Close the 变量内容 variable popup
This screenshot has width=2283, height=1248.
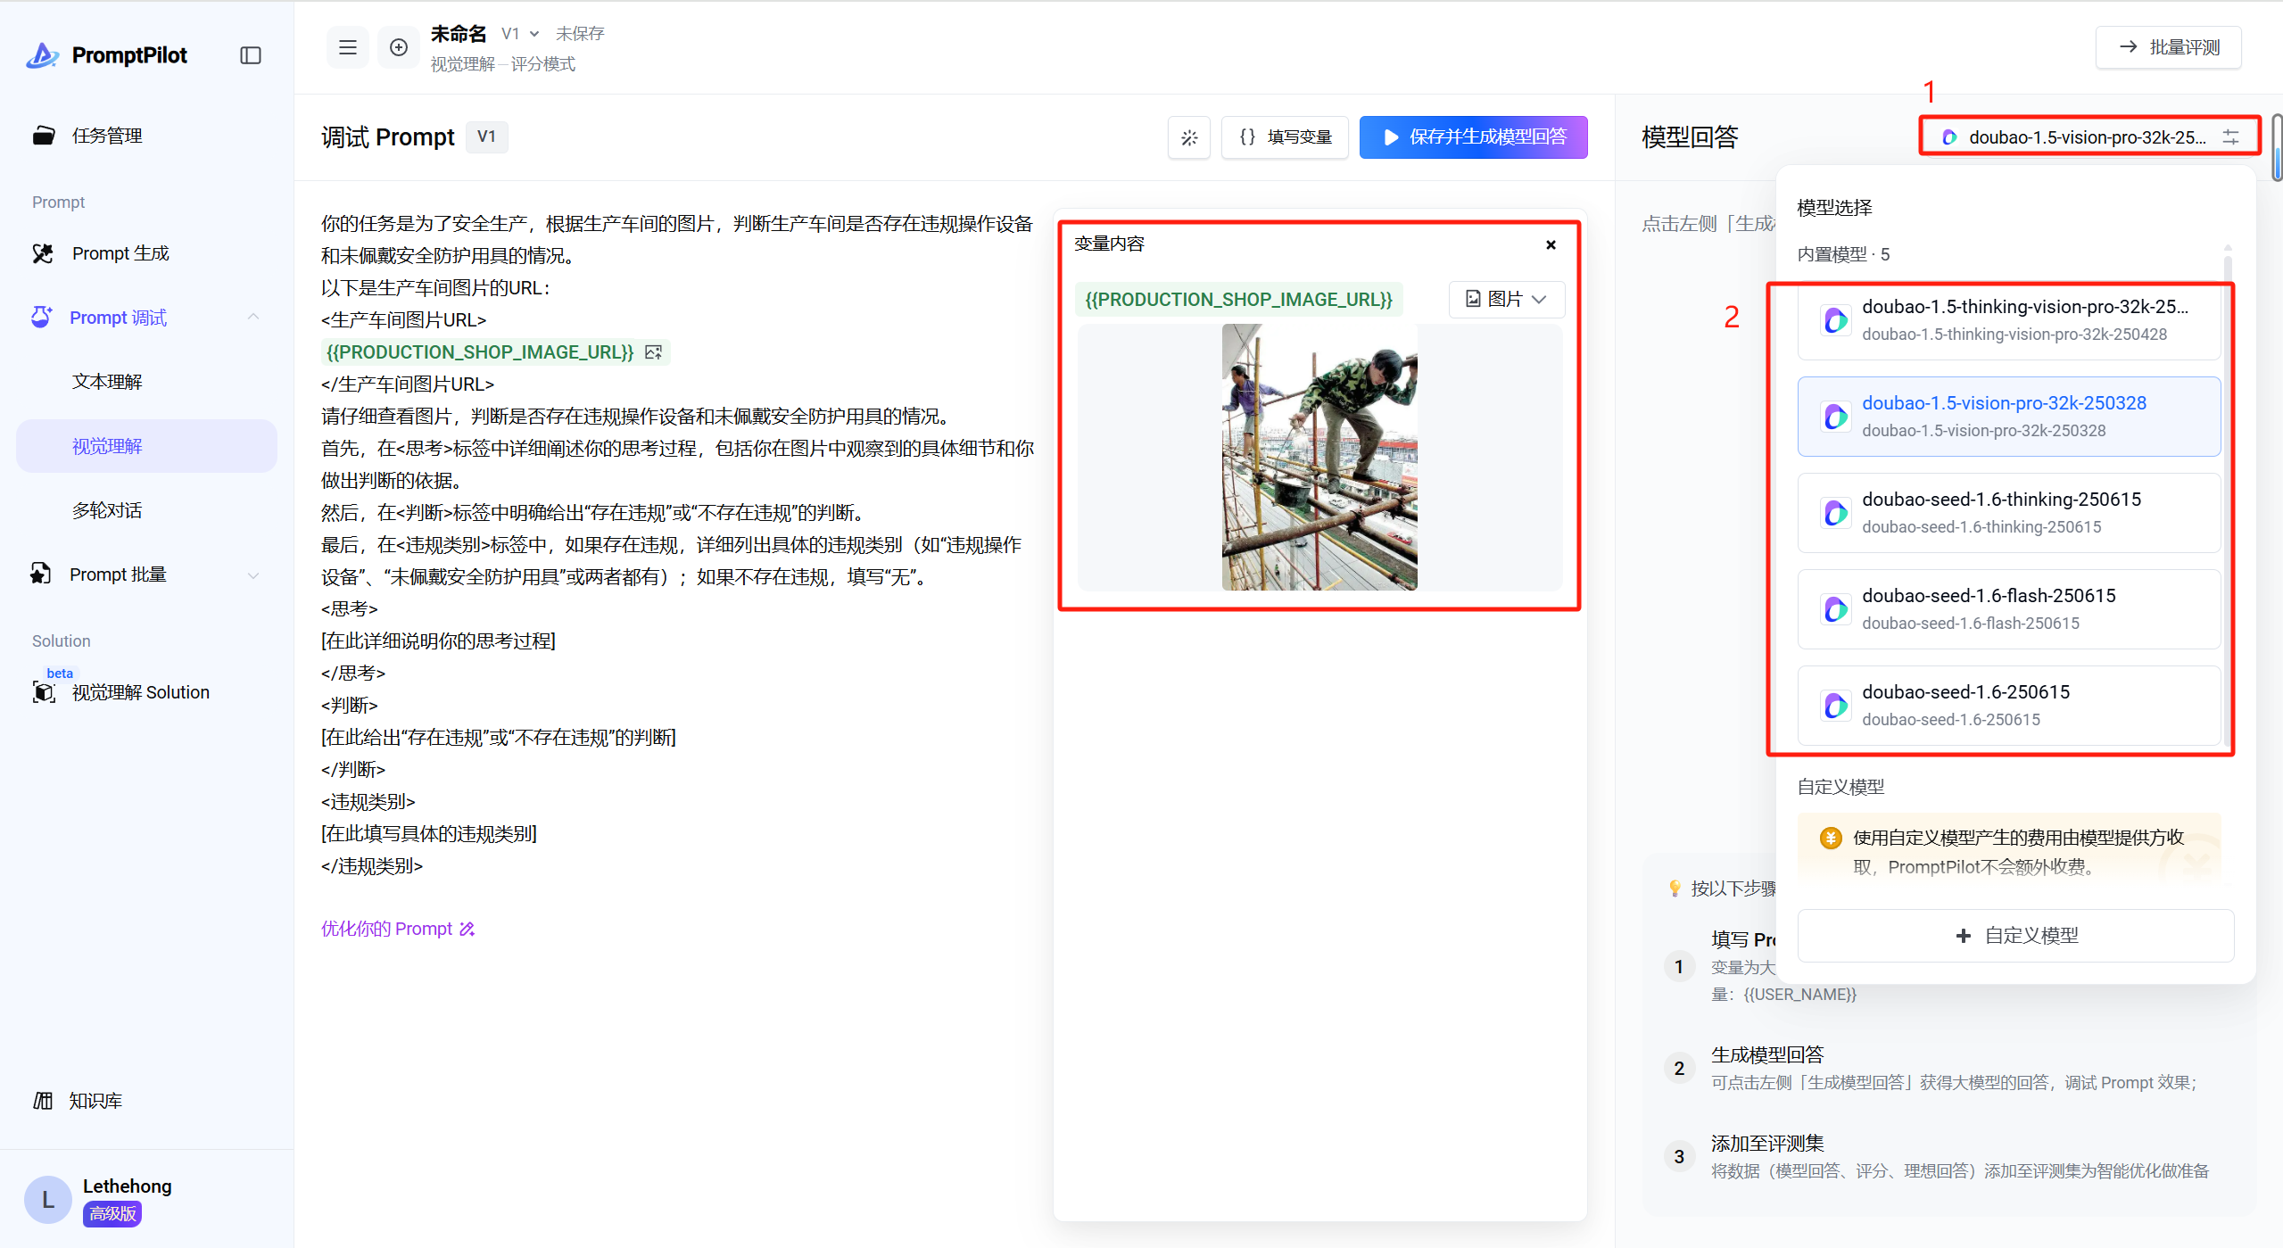pos(1551,244)
